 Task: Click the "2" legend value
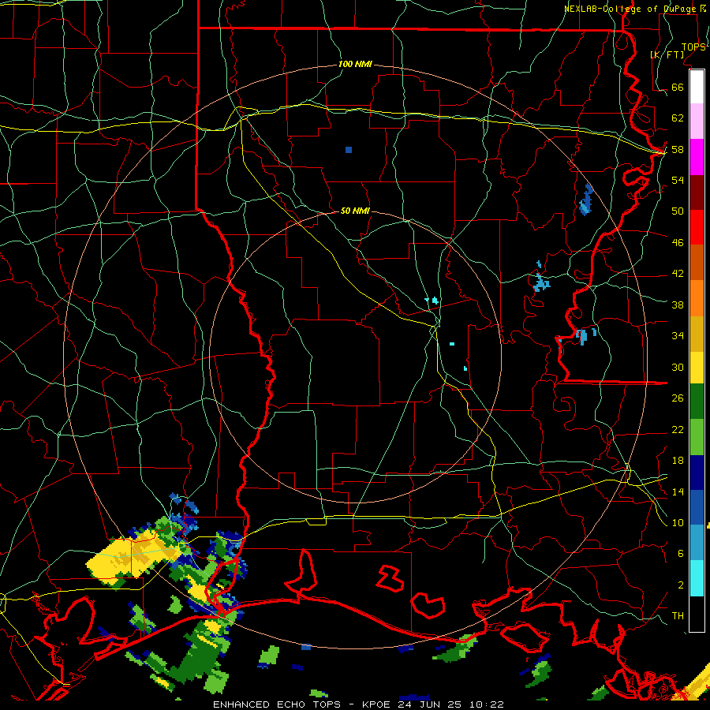pos(681,585)
